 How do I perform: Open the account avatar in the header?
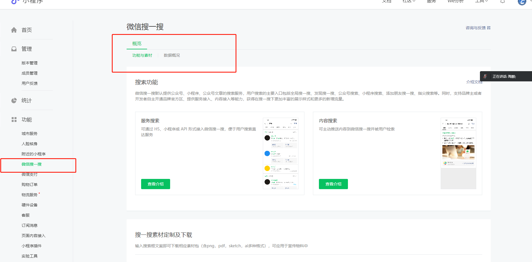pyautogui.click(x=522, y=2)
